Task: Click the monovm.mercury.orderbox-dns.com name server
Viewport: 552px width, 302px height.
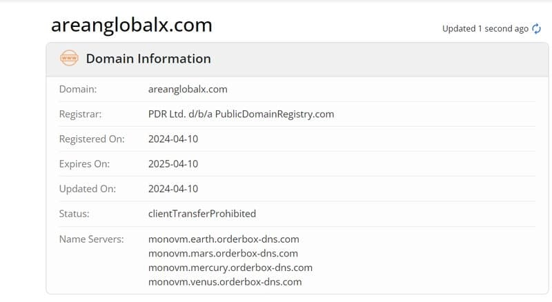Action: pos(230,268)
